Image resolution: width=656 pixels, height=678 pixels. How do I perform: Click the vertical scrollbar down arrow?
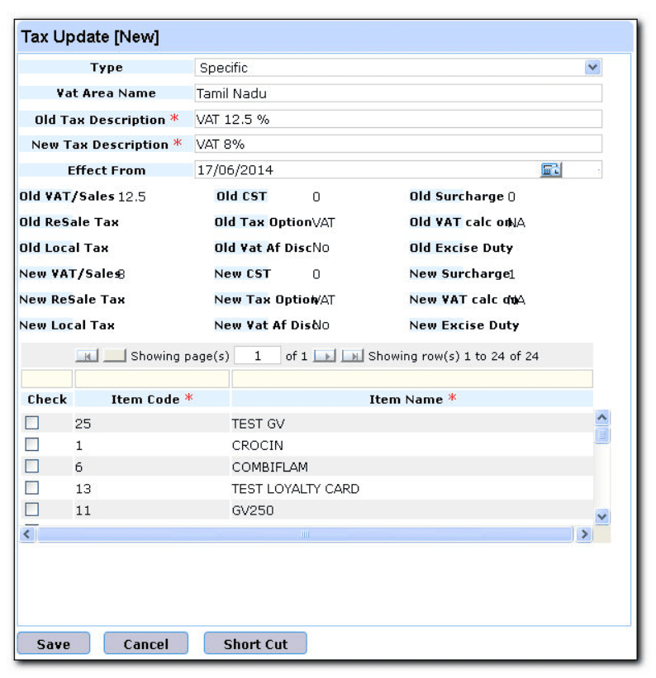602,516
